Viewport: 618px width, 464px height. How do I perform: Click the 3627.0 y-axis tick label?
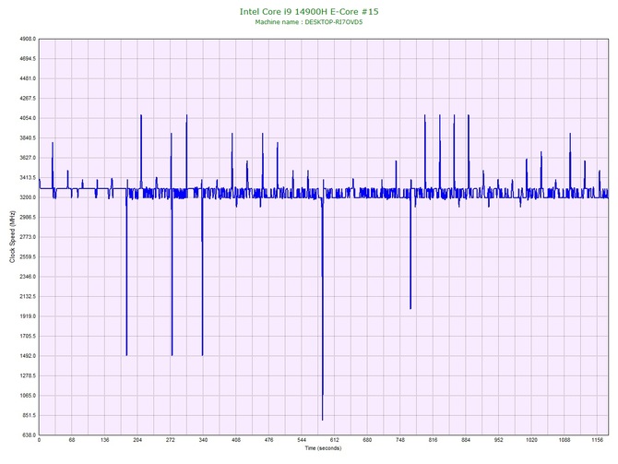[x=28, y=158]
